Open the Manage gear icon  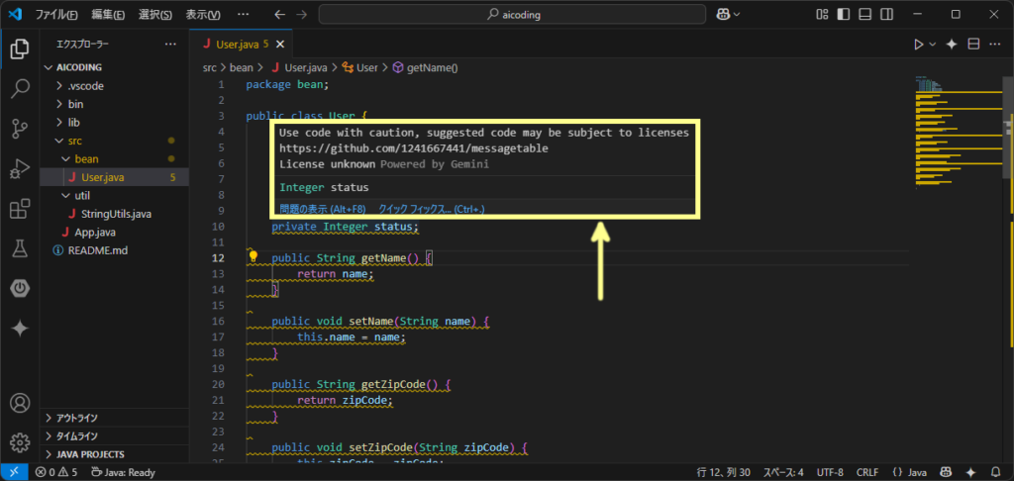click(20, 442)
